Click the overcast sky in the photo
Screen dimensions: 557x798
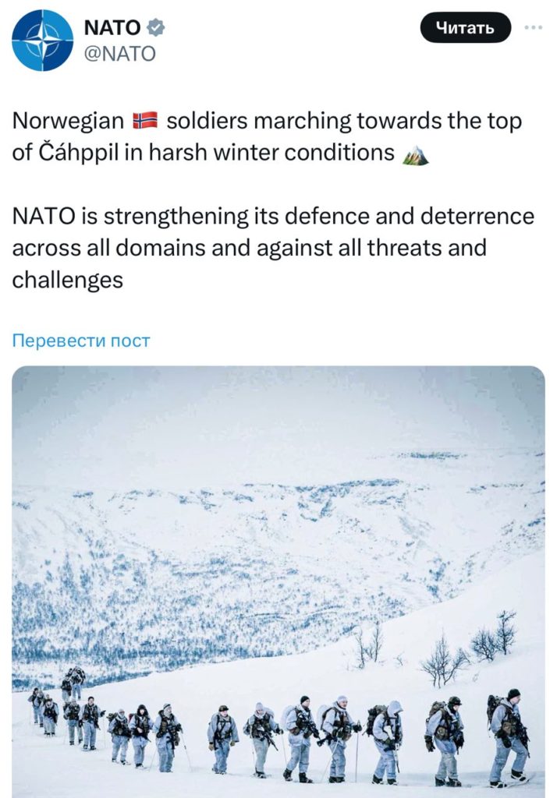278,412
